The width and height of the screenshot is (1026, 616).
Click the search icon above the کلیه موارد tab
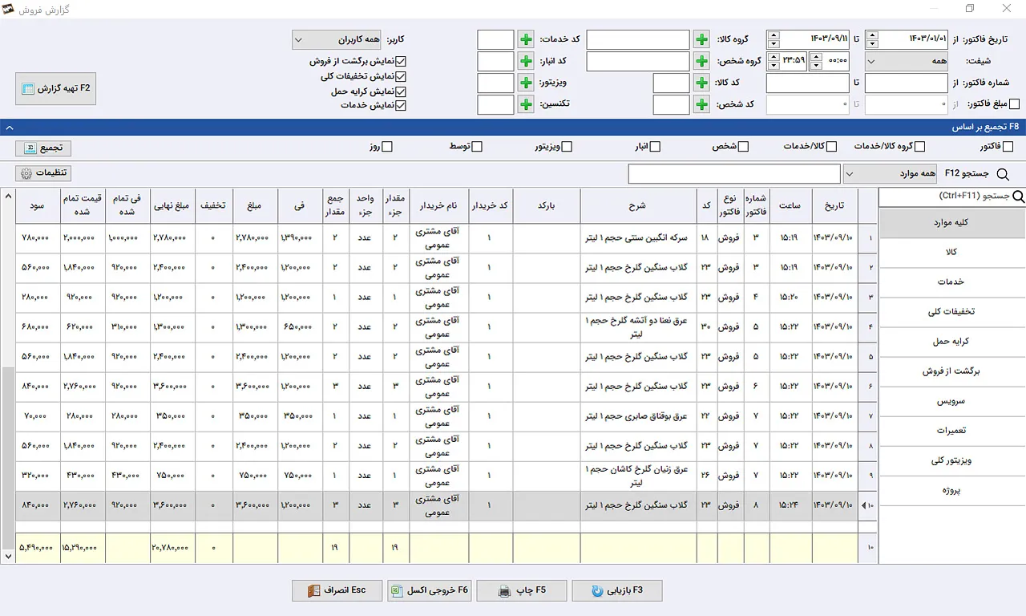pyautogui.click(x=1019, y=197)
